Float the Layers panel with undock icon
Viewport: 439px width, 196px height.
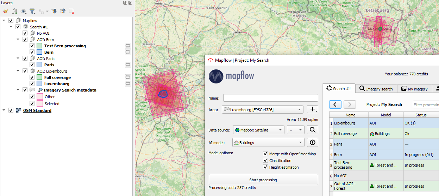point(125,3)
